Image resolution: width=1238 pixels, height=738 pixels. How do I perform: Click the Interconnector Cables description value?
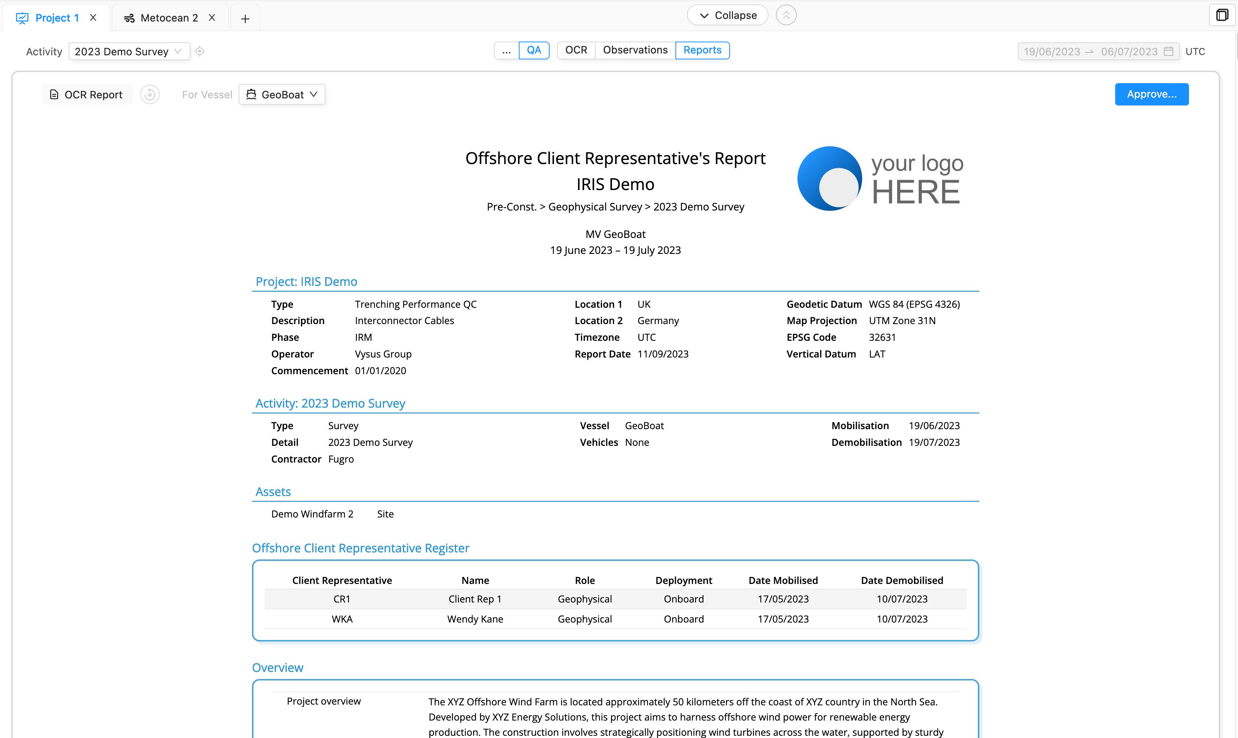click(404, 321)
